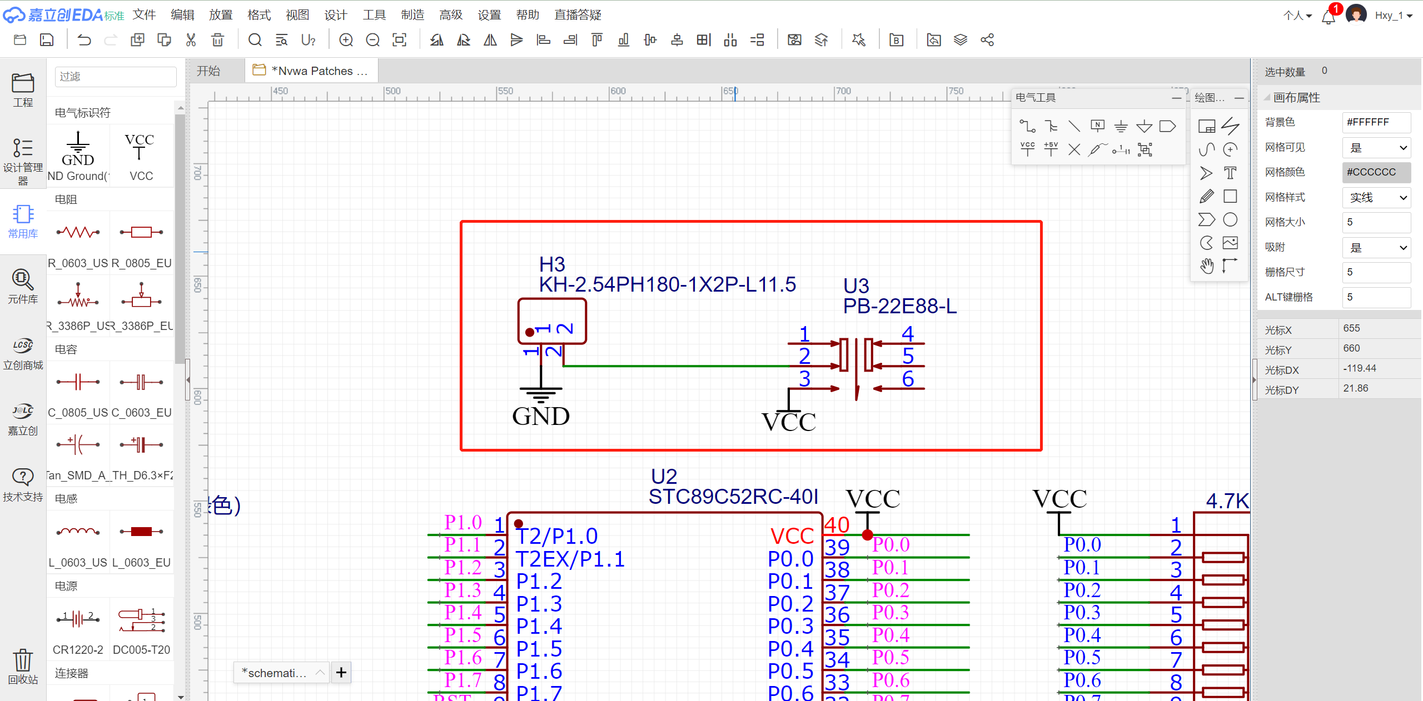Viewport: 1423px width, 701px height.
Task: Open the 设计 menu
Action: pos(336,15)
